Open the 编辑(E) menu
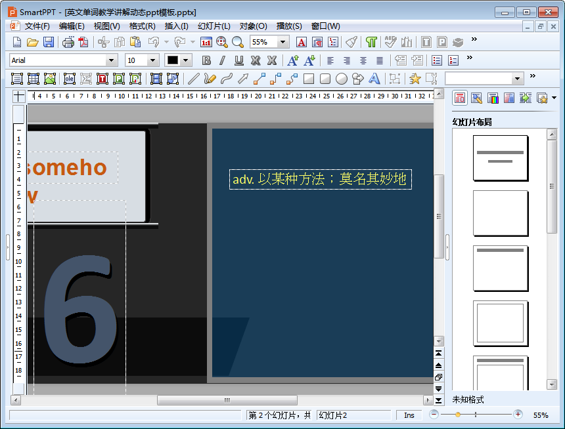Viewport: 565px width, 429px height. 72,26
